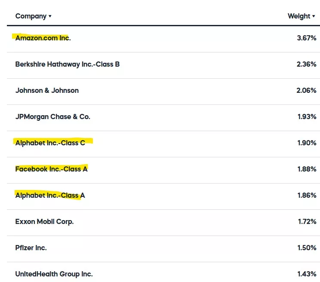Click Johnson & Johnson company name
Screen dimensions: 320x282
pos(47,90)
